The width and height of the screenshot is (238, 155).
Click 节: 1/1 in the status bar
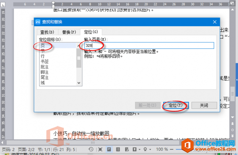coord(44,149)
